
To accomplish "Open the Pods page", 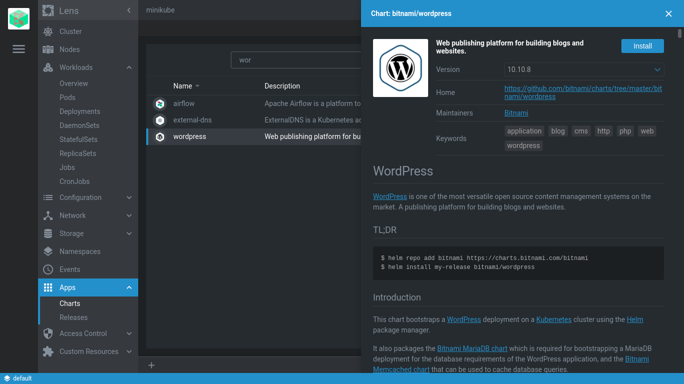I will pos(67,97).
